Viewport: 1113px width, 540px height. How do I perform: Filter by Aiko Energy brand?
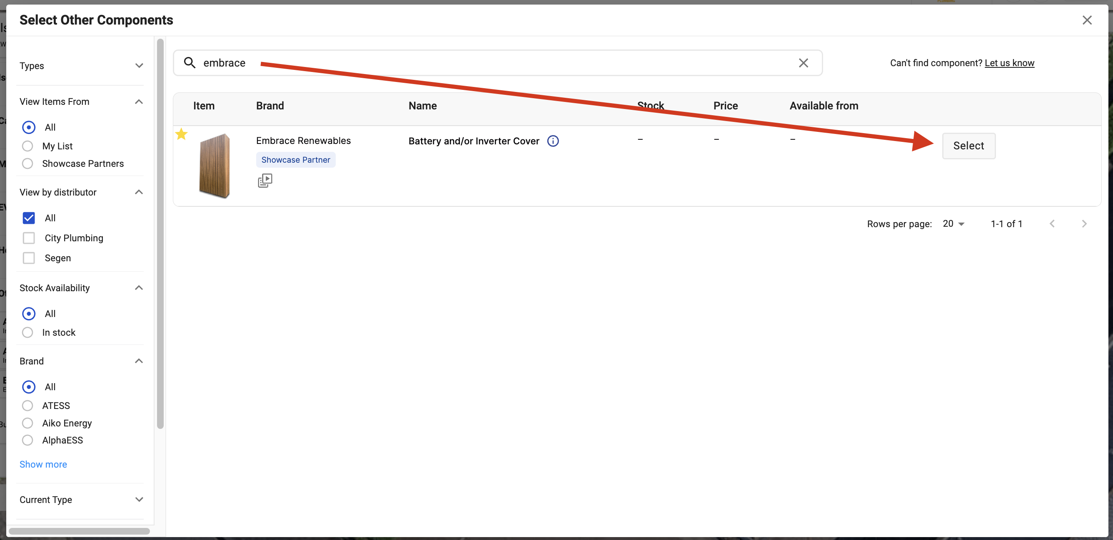coord(27,423)
